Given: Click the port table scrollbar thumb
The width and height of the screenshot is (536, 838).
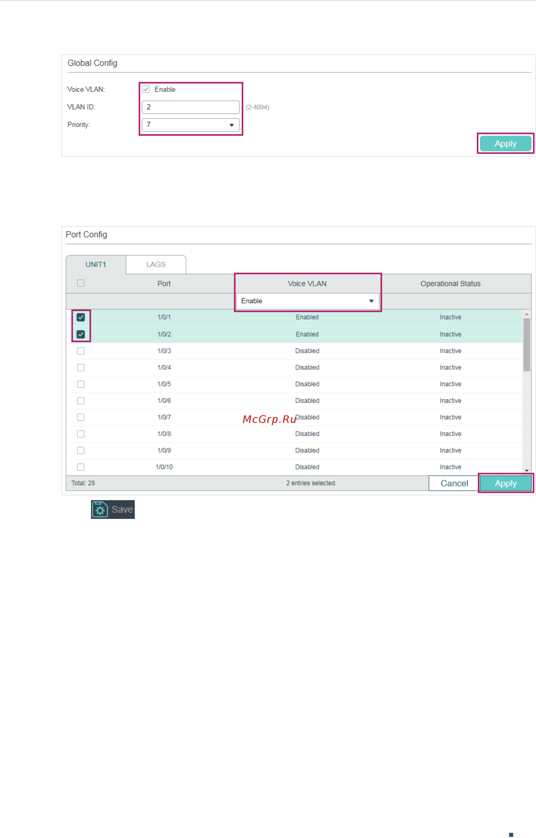Looking at the screenshot, I should tap(526, 345).
